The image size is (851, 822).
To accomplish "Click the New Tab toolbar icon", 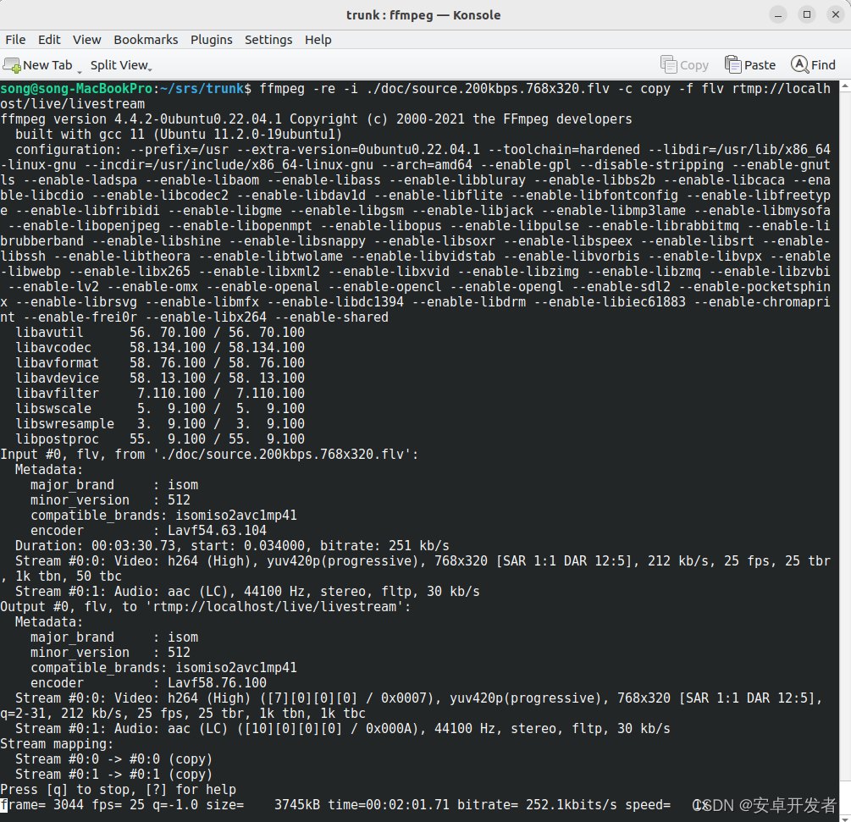I will tap(12, 65).
